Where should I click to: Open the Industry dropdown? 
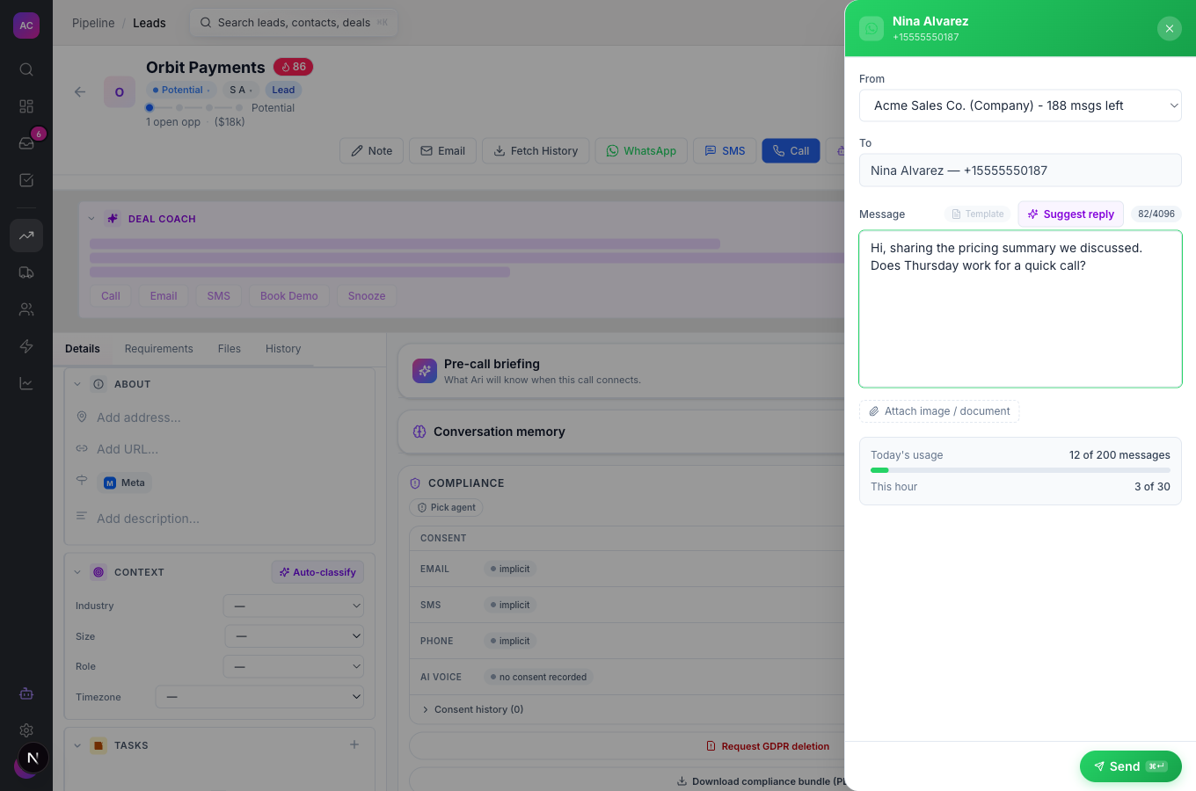coord(294,606)
